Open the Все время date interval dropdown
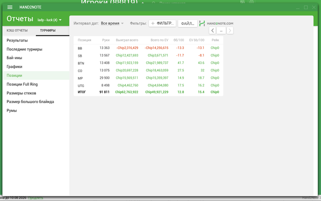This screenshot has width=321, height=201. 112,23
